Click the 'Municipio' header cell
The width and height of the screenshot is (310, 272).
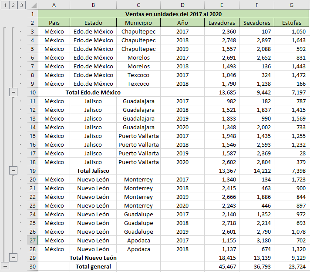pos(138,23)
